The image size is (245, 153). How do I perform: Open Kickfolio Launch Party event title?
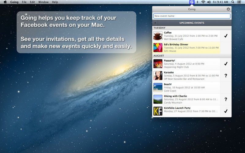(177, 108)
